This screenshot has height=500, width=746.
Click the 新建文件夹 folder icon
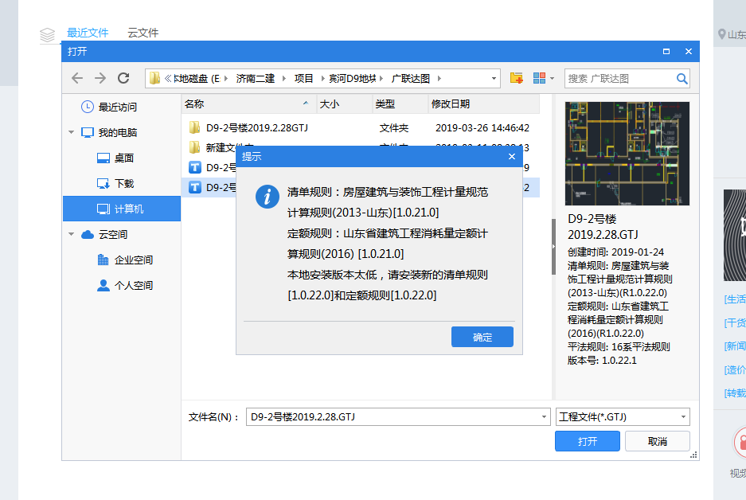click(194, 147)
